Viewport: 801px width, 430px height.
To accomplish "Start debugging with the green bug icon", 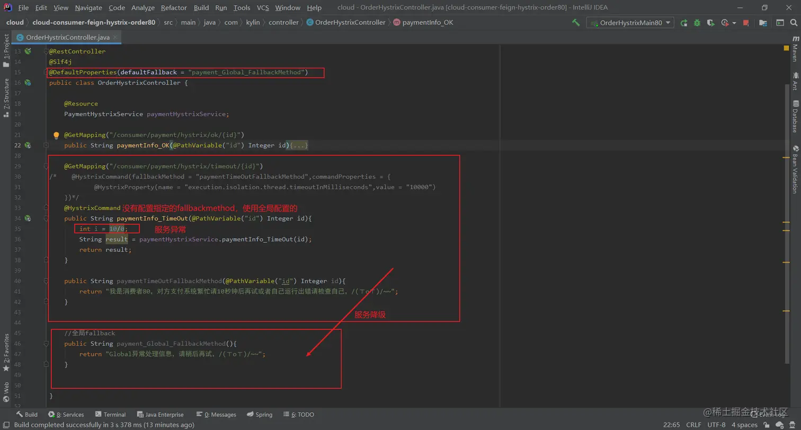I will pos(697,23).
